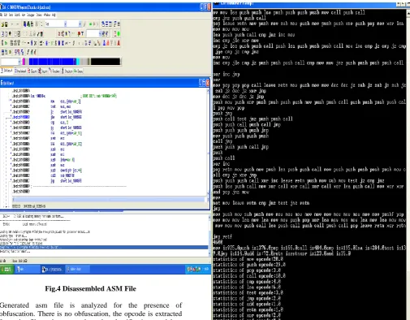This screenshot has width=410, height=320.
Task: Click the jump back arrow icon
Action: coord(12,24)
